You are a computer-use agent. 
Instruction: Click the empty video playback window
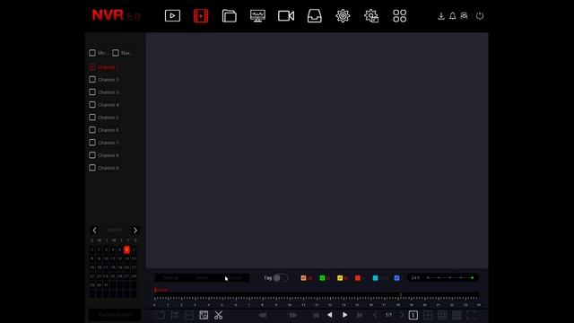[x=317, y=151]
